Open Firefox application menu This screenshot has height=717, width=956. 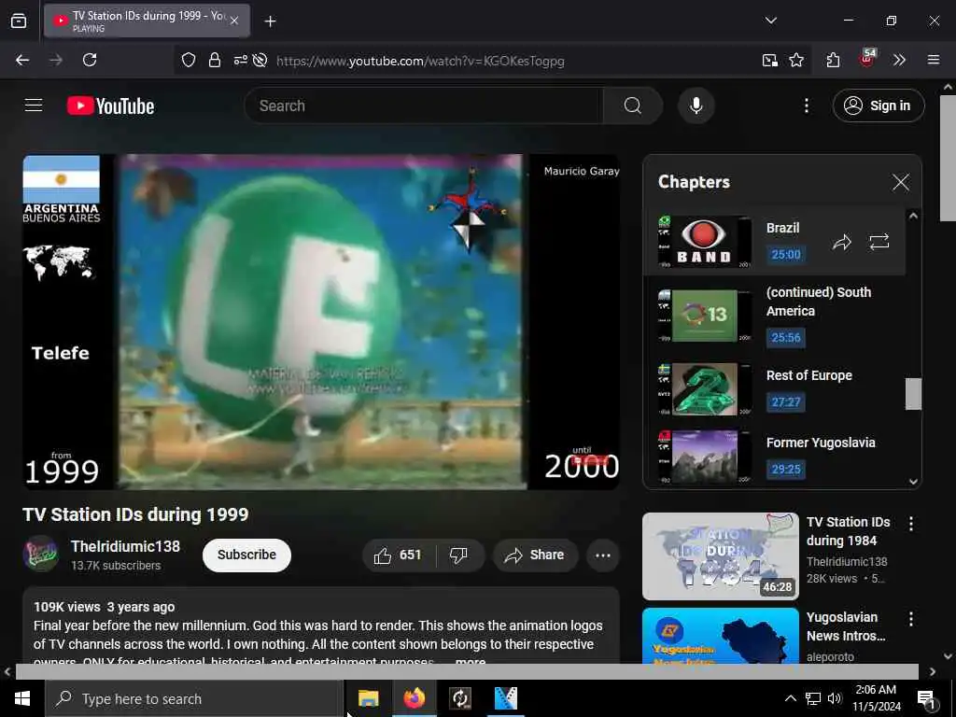click(x=933, y=60)
